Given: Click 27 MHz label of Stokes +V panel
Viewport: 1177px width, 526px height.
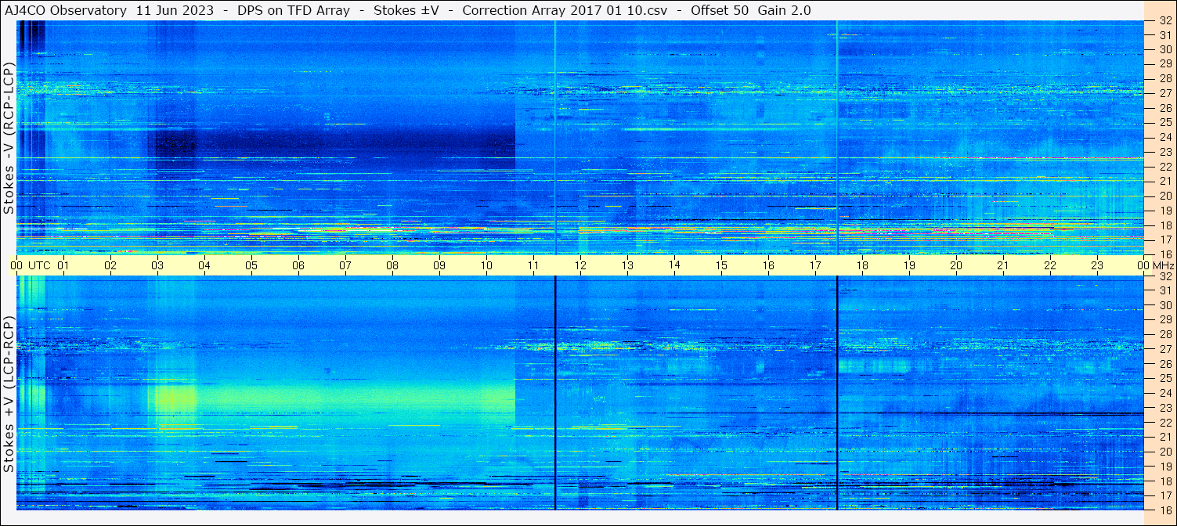Looking at the screenshot, I should point(1165,349).
